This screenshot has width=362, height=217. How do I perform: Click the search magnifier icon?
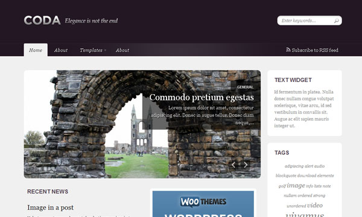click(x=337, y=20)
